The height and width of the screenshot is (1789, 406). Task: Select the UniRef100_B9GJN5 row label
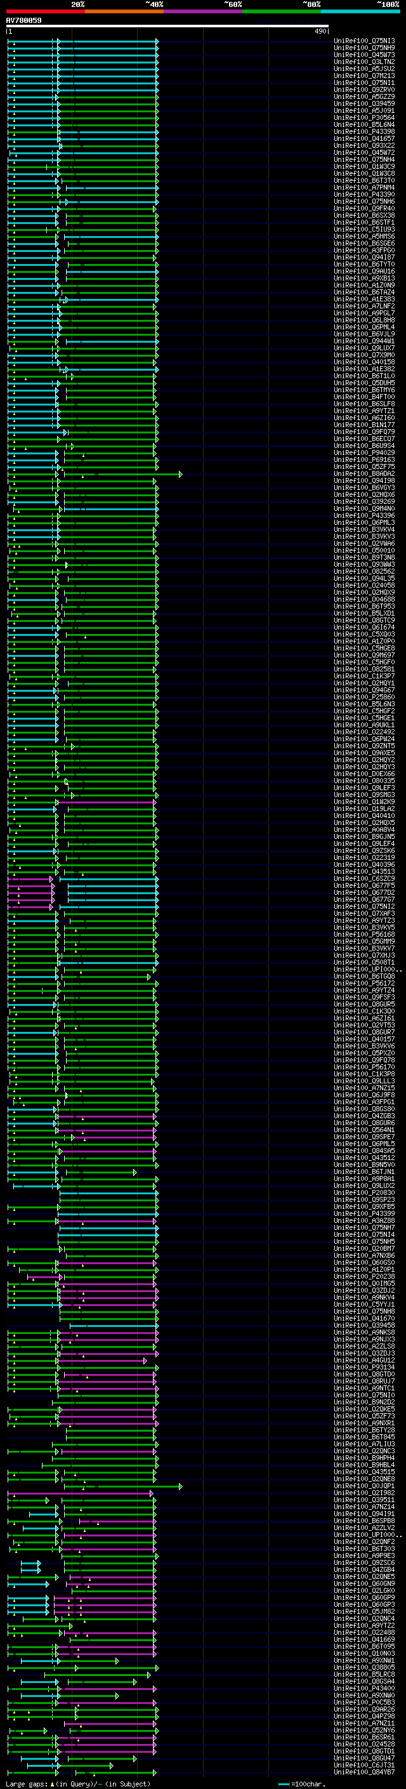point(364,837)
